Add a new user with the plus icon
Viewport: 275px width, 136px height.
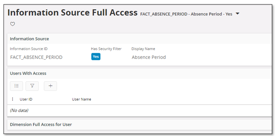(x=50, y=86)
